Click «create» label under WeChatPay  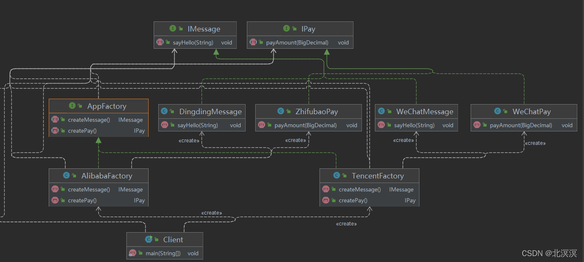click(535, 143)
